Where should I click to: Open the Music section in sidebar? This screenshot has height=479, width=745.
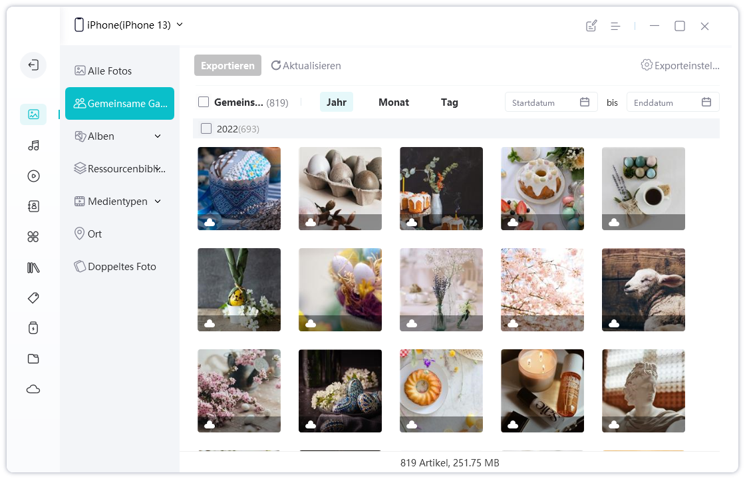pos(33,145)
